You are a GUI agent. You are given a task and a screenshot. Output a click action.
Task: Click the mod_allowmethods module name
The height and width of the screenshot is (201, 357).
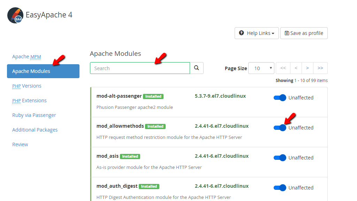[x=120, y=126]
